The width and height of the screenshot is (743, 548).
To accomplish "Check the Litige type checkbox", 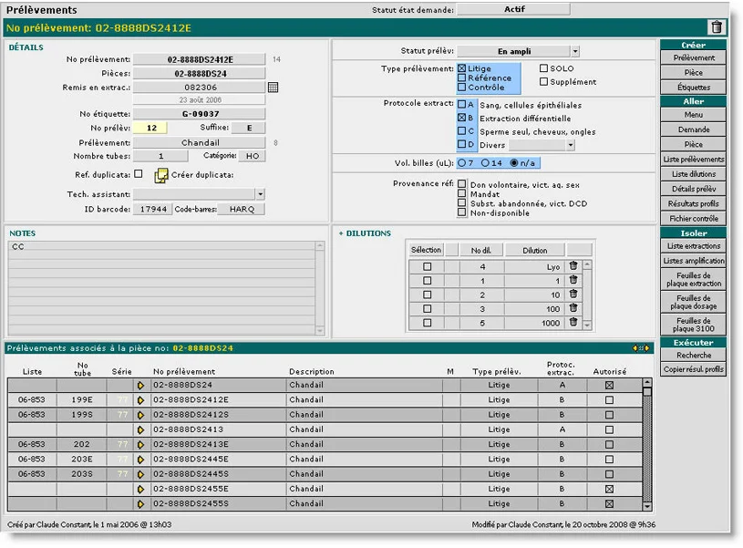I will click(x=461, y=68).
